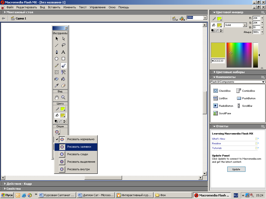Open the Помощь menu

coord(124,7)
